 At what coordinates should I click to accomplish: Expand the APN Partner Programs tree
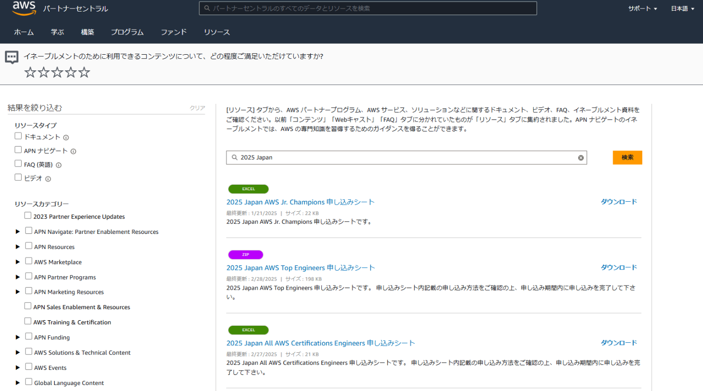[18, 277]
